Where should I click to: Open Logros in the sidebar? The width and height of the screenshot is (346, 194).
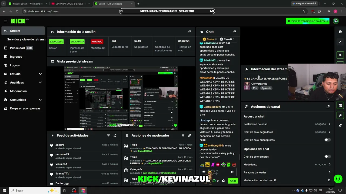click(x=23, y=65)
